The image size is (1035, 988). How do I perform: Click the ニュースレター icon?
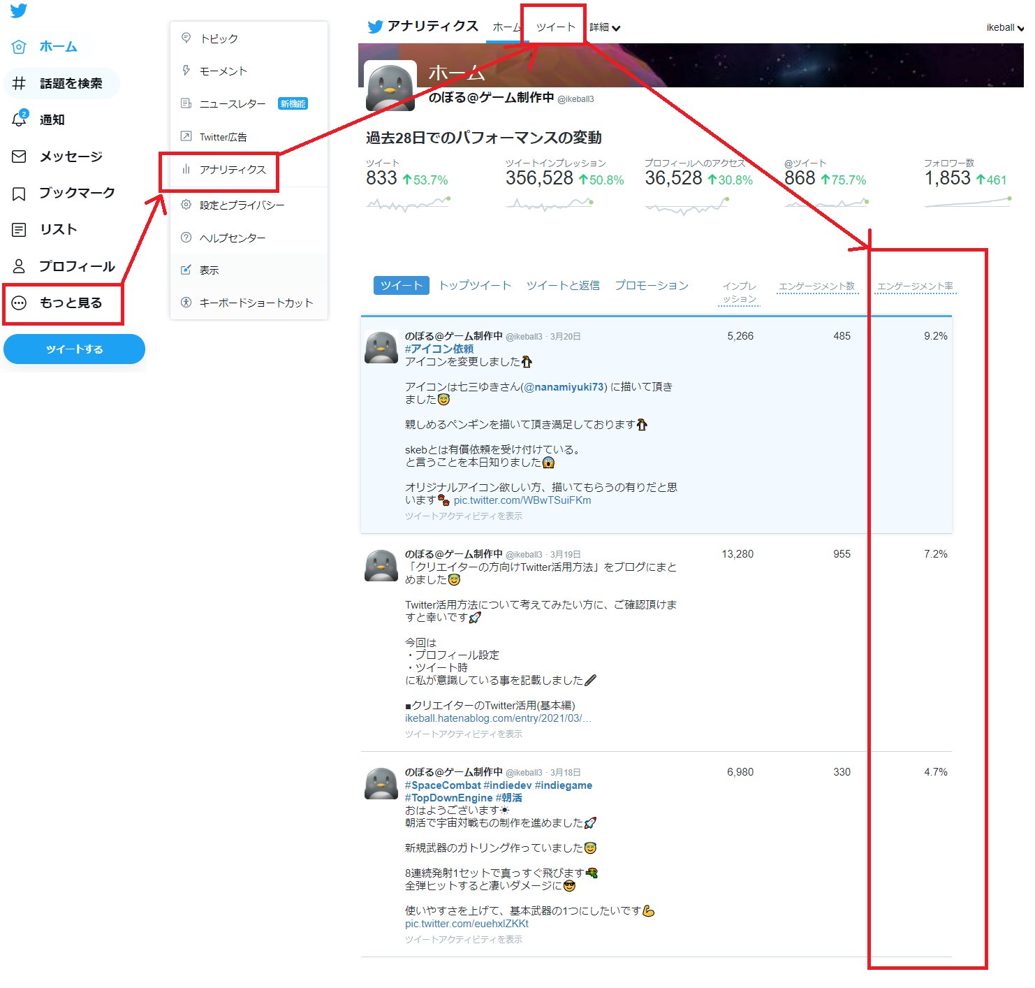click(186, 103)
